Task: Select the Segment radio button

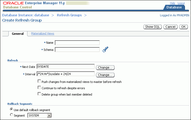Action: (x=11, y=115)
